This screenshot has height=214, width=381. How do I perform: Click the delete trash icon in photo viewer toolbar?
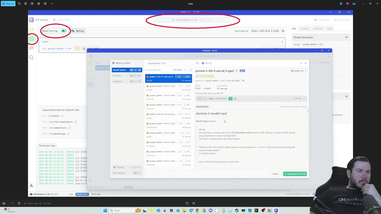click(x=26, y=4)
